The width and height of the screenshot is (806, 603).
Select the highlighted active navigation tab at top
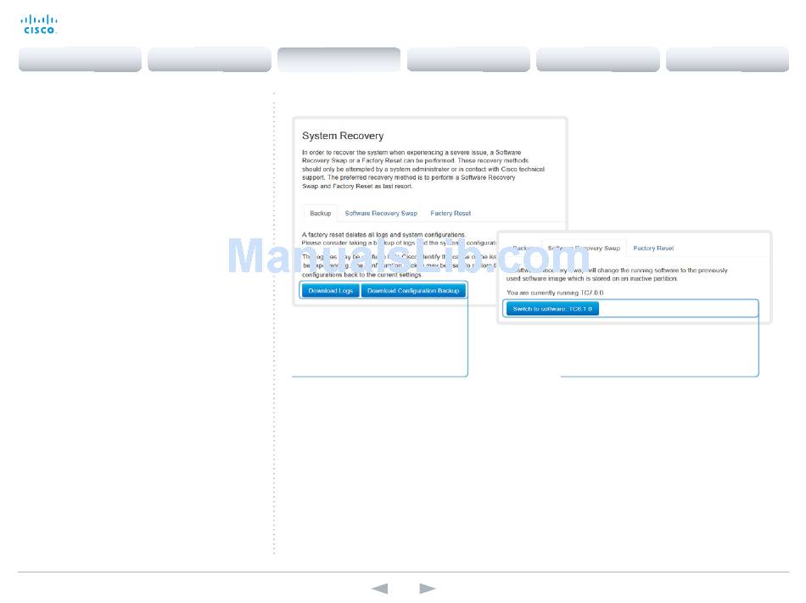pyautogui.click(x=339, y=59)
